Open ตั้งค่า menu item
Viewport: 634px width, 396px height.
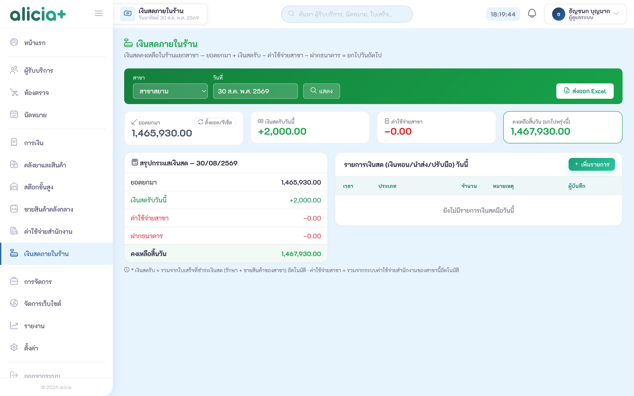[x=56, y=348]
